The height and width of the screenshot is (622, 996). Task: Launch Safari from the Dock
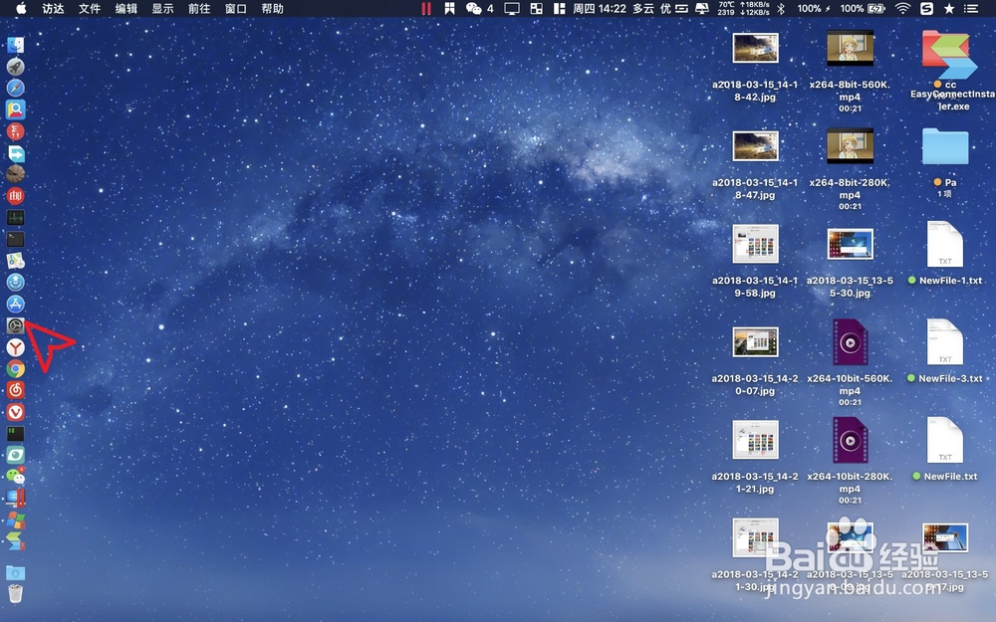tap(15, 88)
